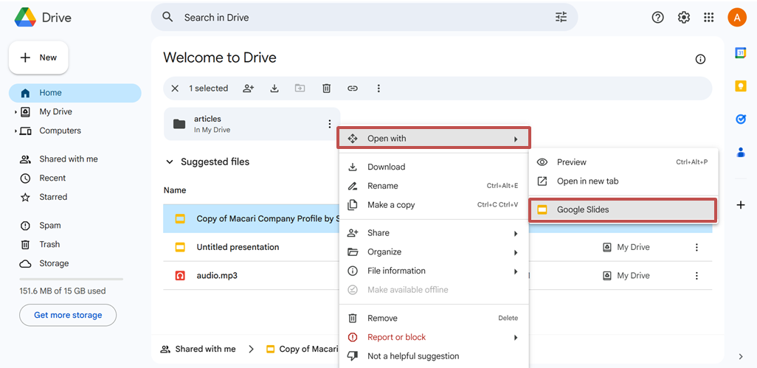Image resolution: width=757 pixels, height=368 pixels.
Task: Open file with Google Slides
Action: 623,209
